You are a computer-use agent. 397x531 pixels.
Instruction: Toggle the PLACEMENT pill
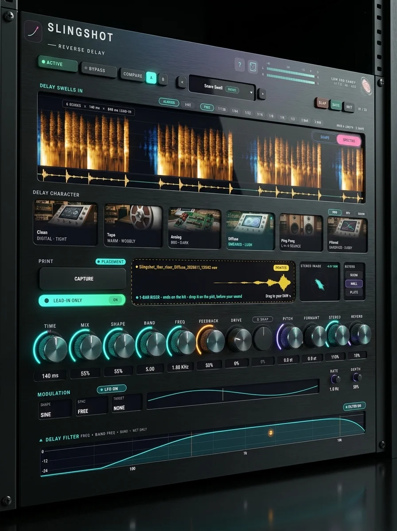pos(111,262)
